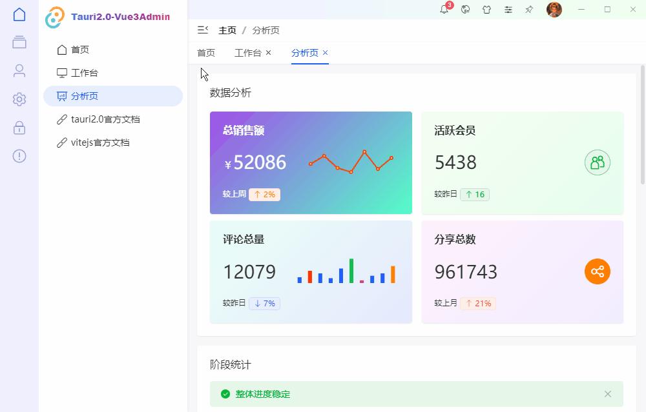646x412 pixels.
Task: Click the lock icon in the leftmost rail
Action: pos(19,128)
